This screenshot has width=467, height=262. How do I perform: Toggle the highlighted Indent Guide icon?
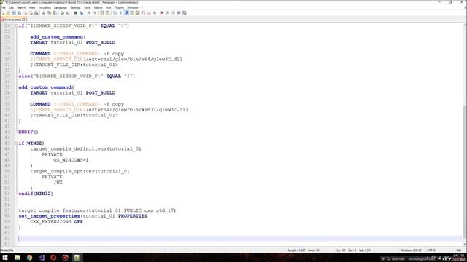point(126,13)
